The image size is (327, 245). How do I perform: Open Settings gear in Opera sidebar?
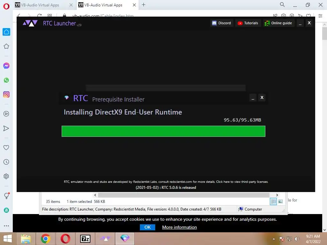[6, 176]
